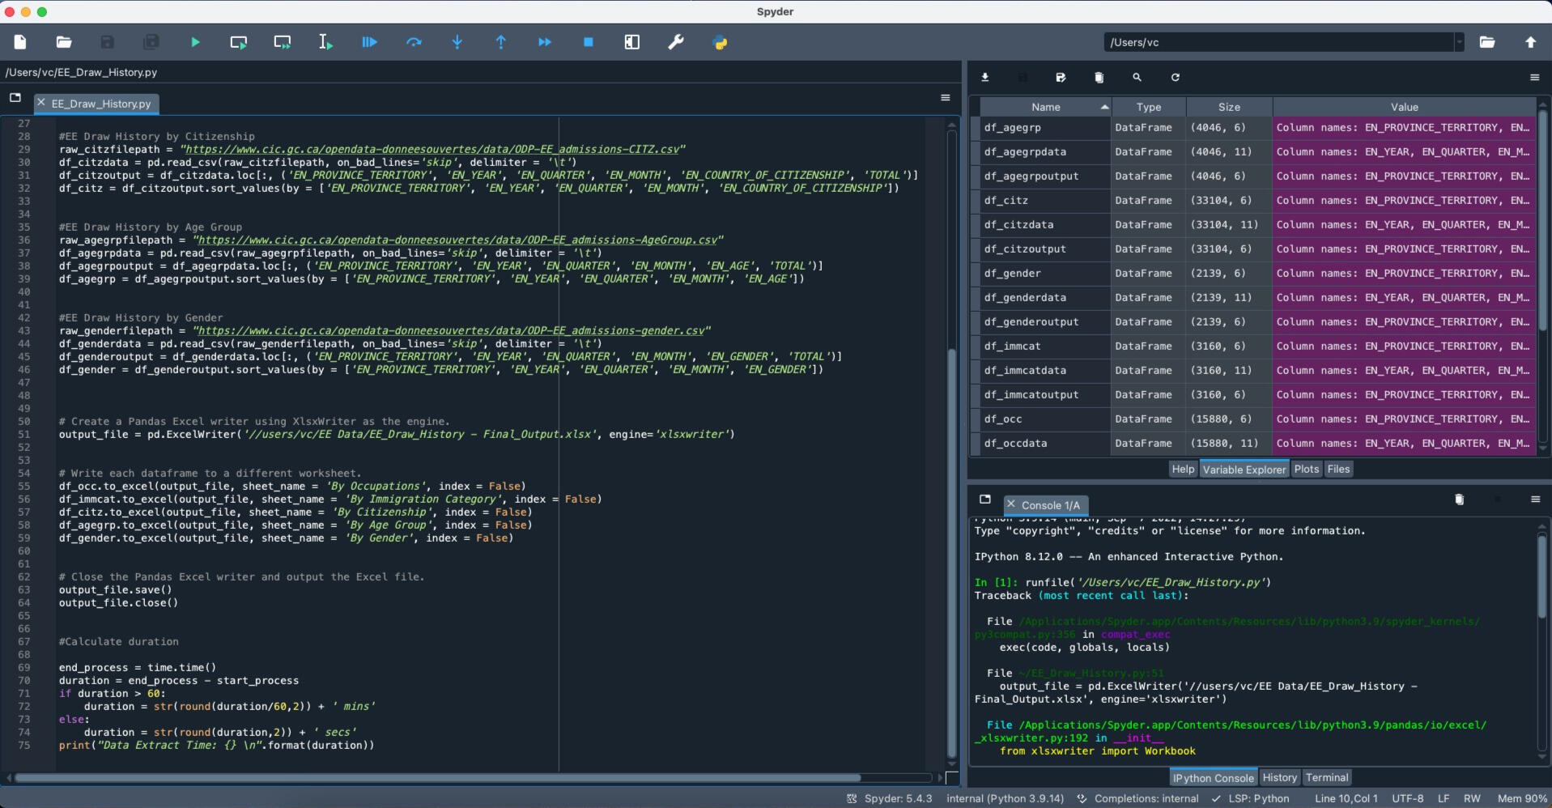Run the current file with green play button
Screen dimensions: 1552x808
tap(195, 42)
